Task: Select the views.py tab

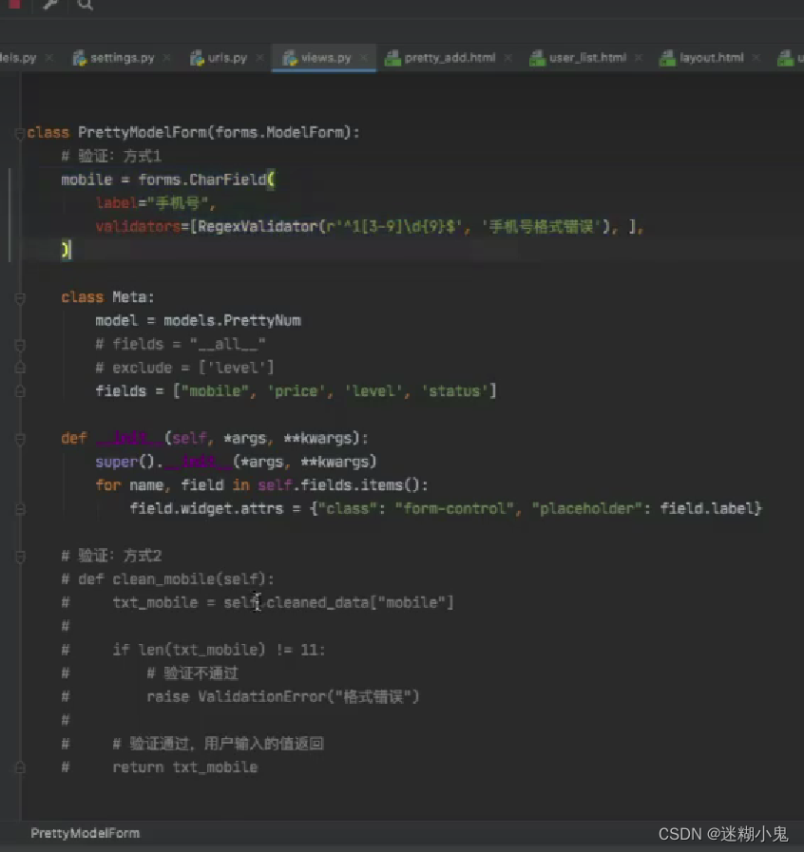Action: pos(326,58)
